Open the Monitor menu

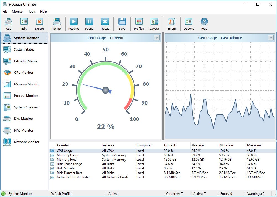pyautogui.click(x=18, y=12)
